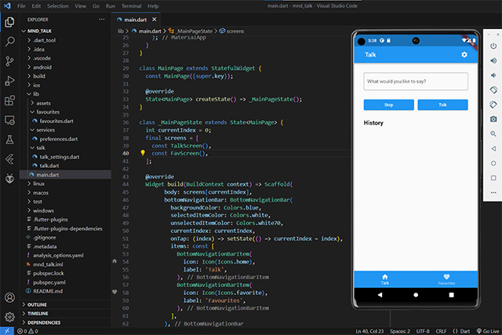Open Run and Debug view

10,80
